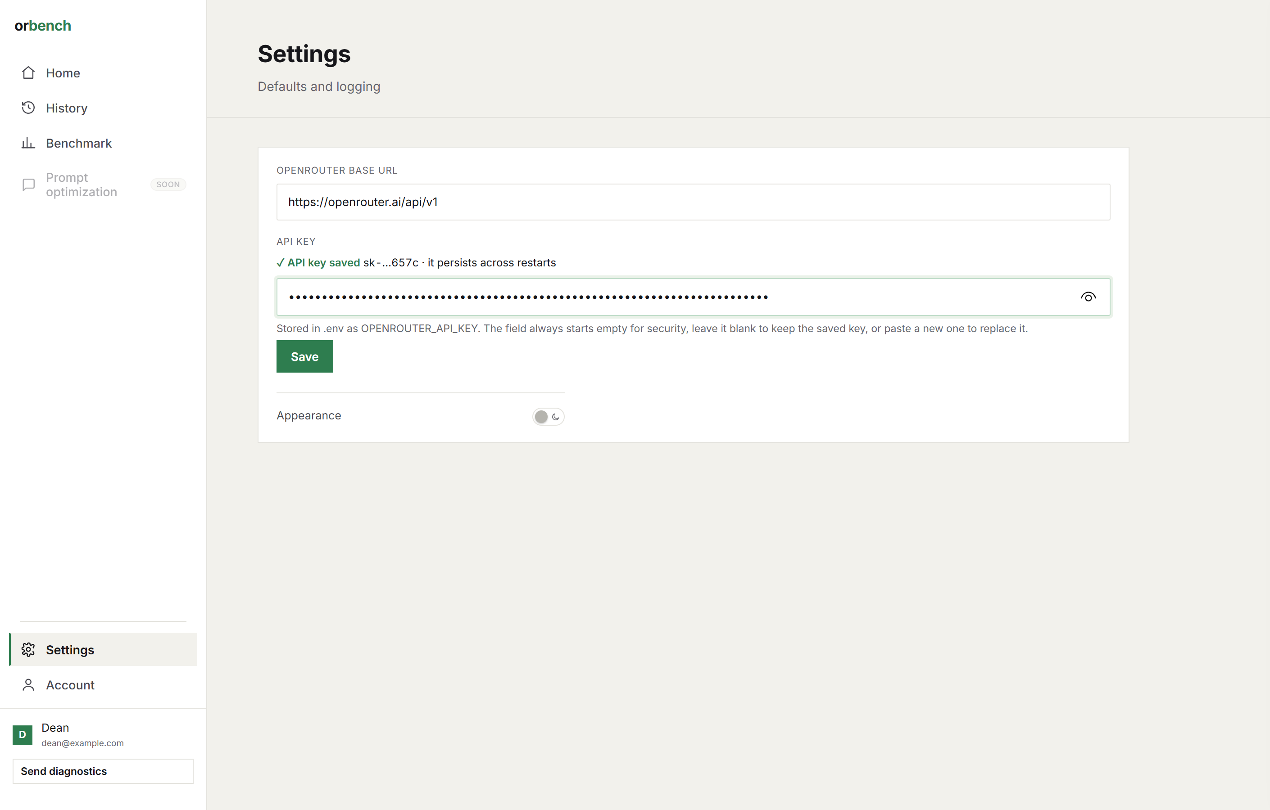Reveal the API key with eye icon
Viewport: 1270px width, 810px height.
1088,297
